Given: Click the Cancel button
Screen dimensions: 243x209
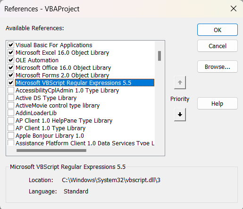Looking at the screenshot, I should coord(218,46).
